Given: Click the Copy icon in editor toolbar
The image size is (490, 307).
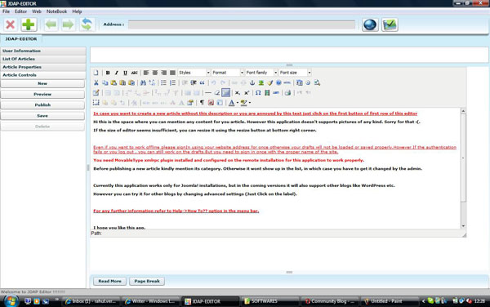Looking at the screenshot, I should [105, 82].
